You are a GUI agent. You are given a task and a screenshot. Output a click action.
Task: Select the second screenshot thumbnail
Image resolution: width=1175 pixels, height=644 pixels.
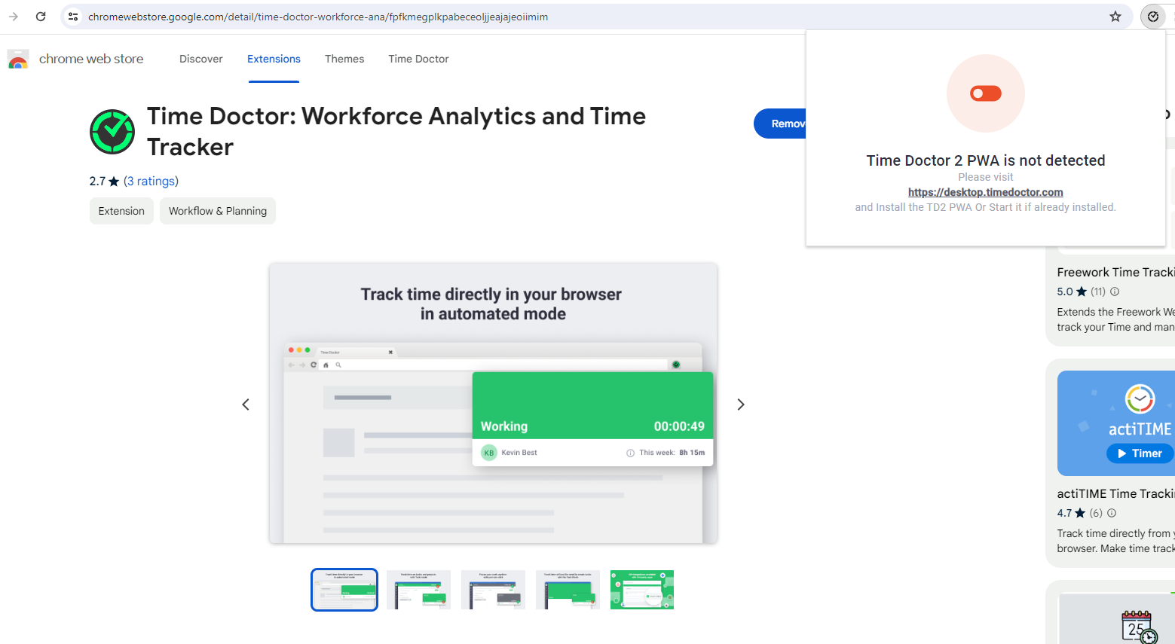pos(418,589)
